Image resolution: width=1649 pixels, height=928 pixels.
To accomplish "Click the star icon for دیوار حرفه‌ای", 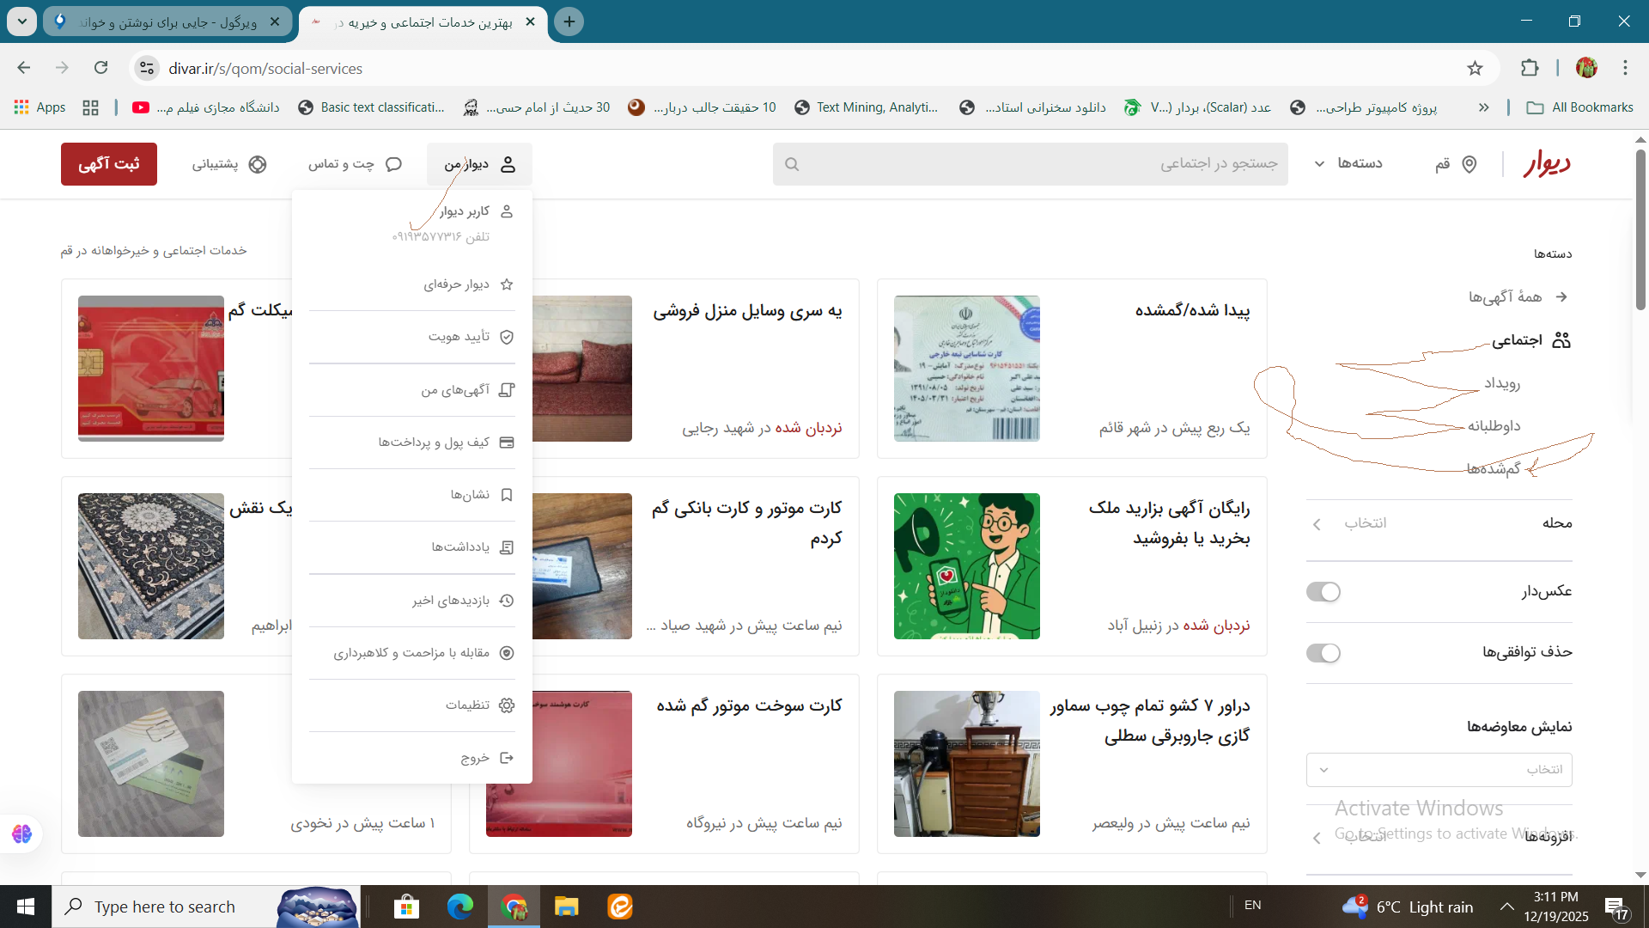I will [x=507, y=284].
